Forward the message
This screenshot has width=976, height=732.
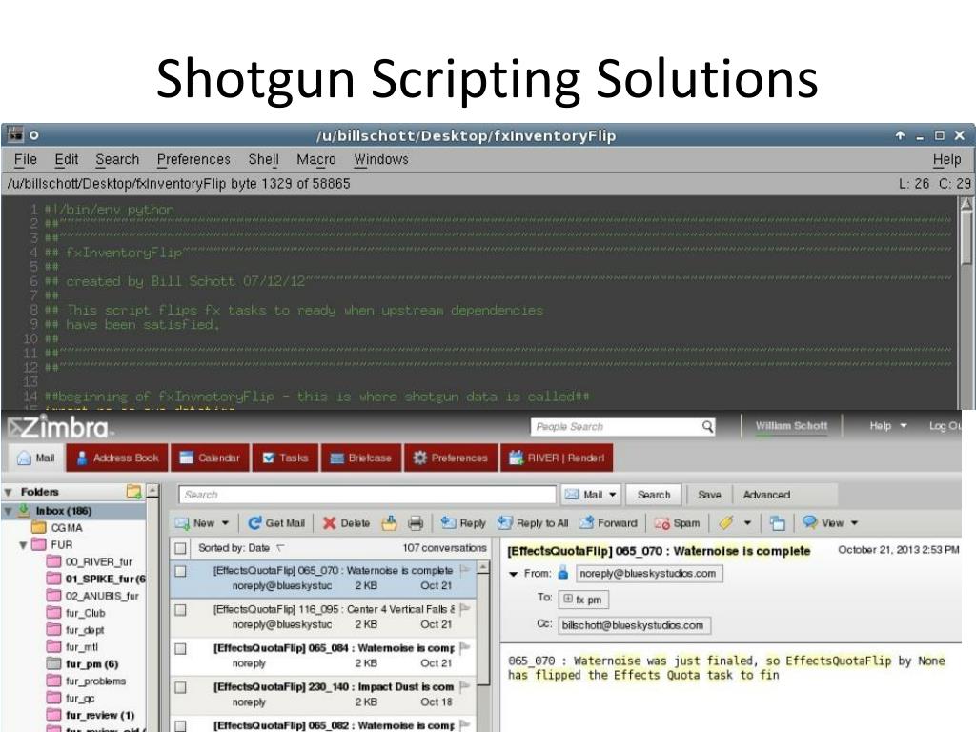click(x=608, y=523)
